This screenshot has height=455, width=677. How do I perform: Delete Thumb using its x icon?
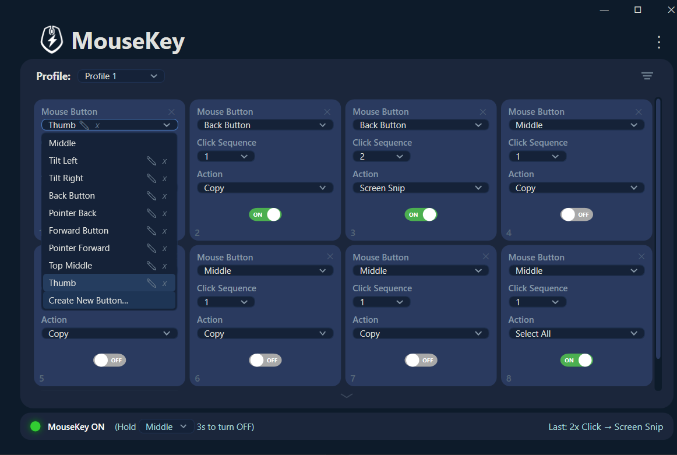164,283
